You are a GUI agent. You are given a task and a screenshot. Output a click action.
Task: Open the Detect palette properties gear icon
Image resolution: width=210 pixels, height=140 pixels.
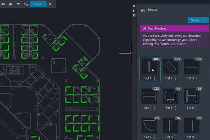(x=134, y=15)
